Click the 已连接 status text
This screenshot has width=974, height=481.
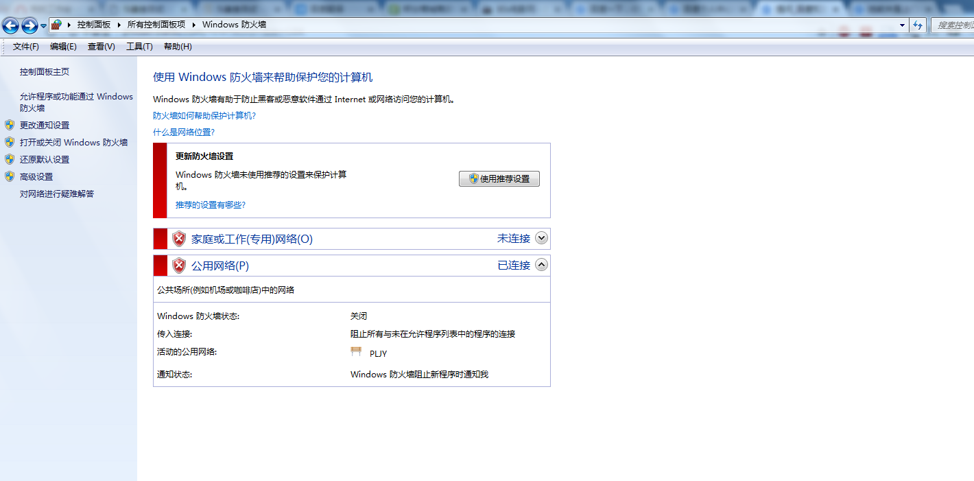[x=514, y=266]
